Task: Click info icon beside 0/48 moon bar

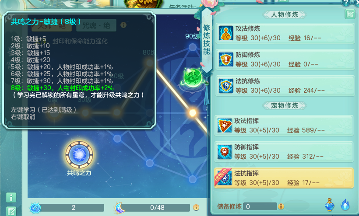Action: point(196,207)
